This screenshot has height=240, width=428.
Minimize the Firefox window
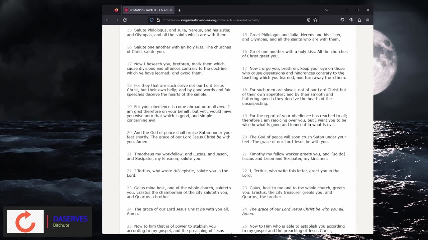point(346,10)
